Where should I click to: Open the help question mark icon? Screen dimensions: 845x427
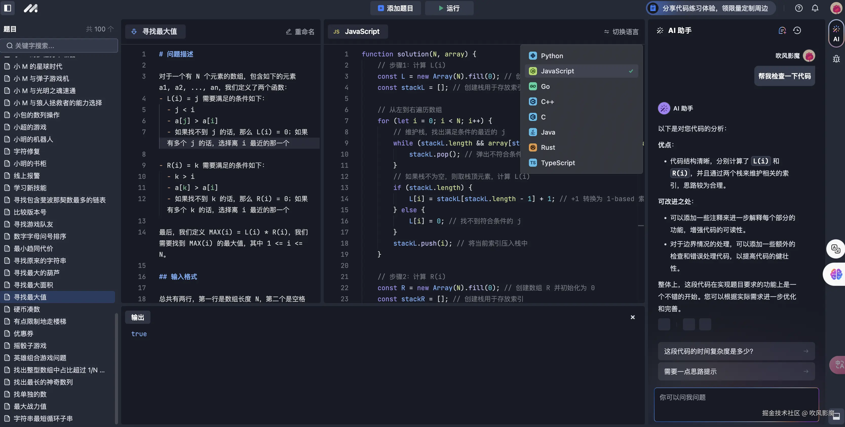pyautogui.click(x=799, y=8)
